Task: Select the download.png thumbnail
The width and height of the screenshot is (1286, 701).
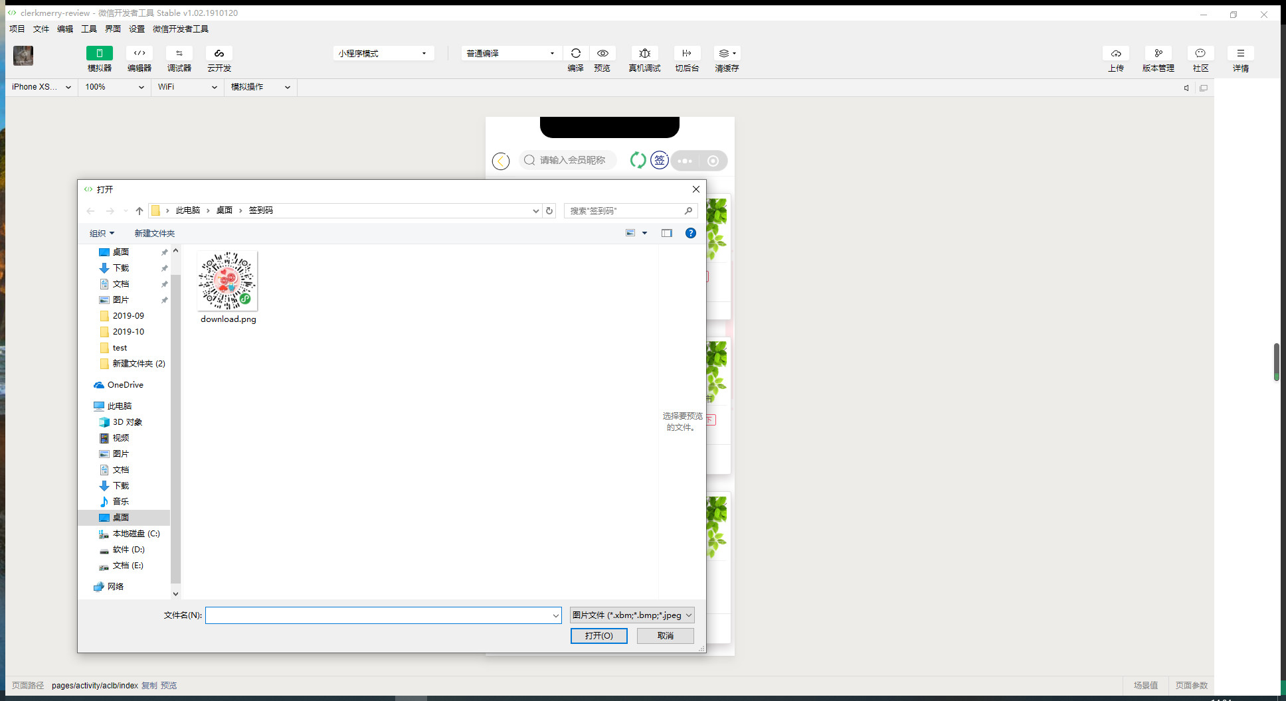Action: point(227,280)
